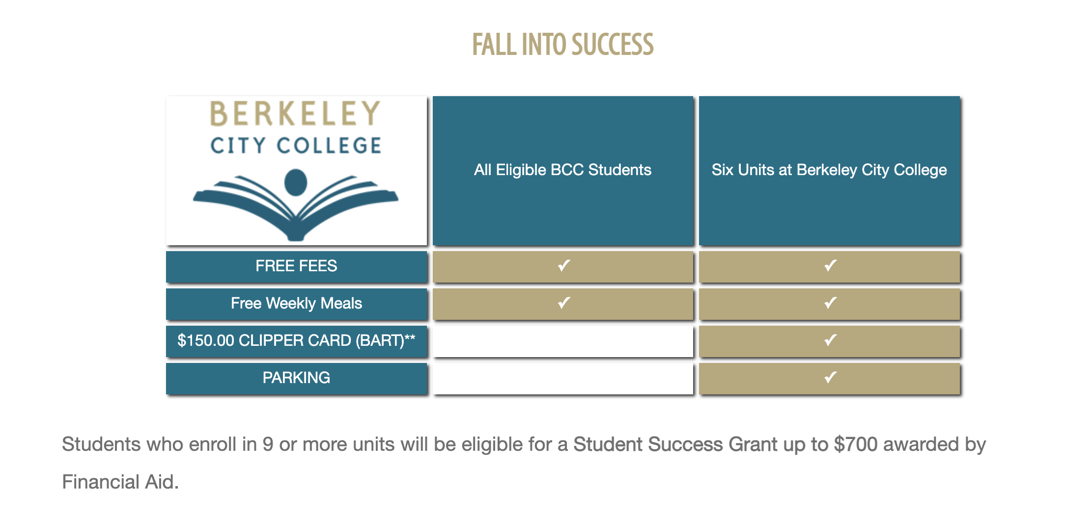Viewport: 1065px width, 517px height.
Task: Click Free Weekly Meals checkmark for All Eligible Students
Action: point(564,303)
